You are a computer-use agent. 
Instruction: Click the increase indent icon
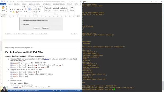[x=42, y=7]
